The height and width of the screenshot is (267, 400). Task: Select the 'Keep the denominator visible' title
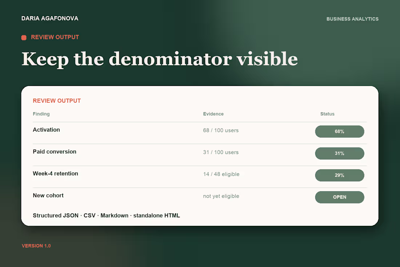[160, 59]
